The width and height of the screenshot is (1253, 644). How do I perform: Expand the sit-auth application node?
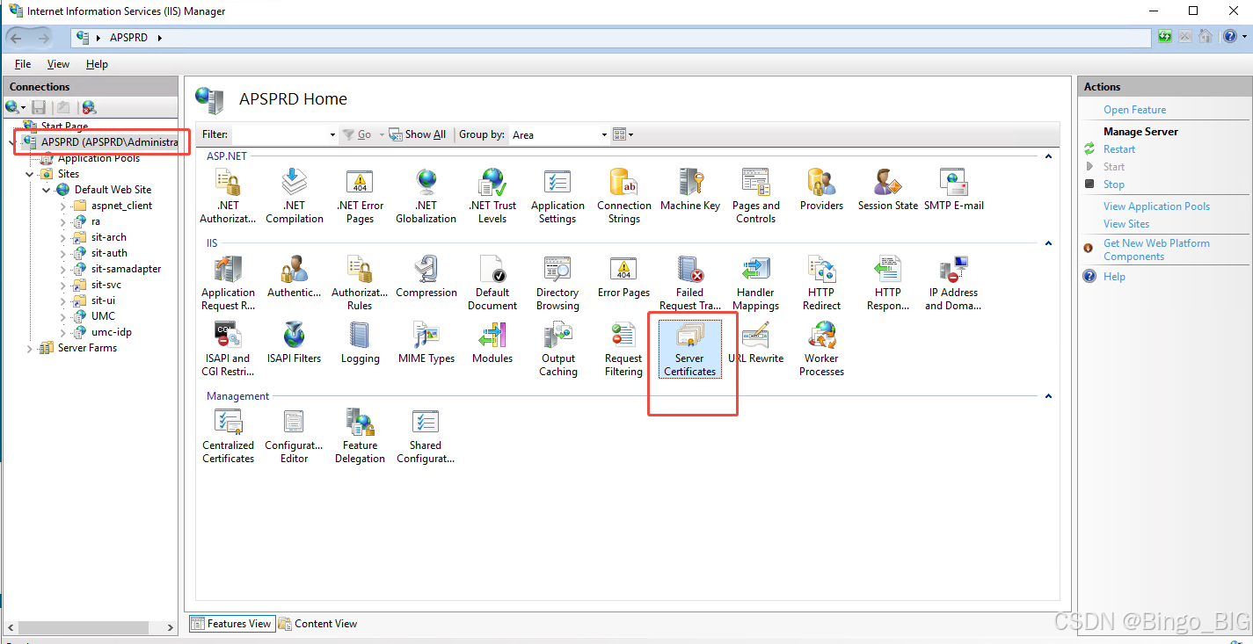click(x=63, y=253)
